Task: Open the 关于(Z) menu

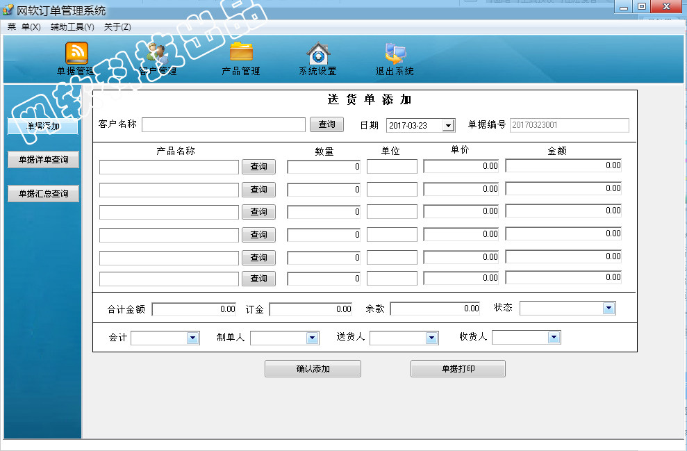Action: (x=117, y=27)
